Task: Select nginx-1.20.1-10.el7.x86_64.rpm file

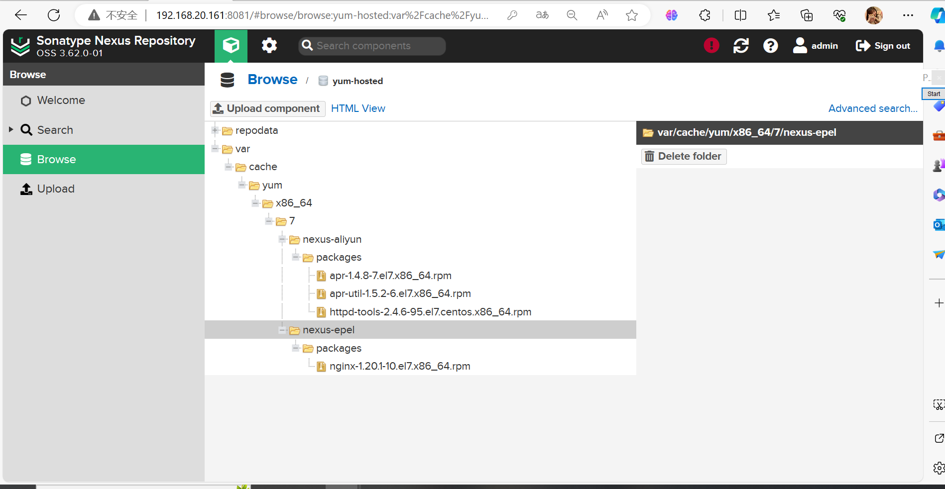Action: pos(400,366)
